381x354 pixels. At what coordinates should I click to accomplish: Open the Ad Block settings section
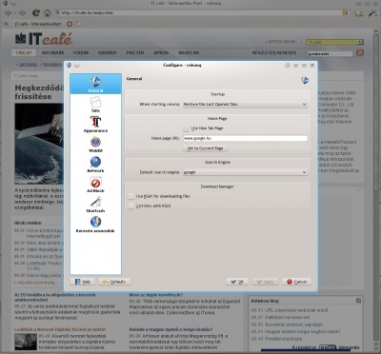95,185
